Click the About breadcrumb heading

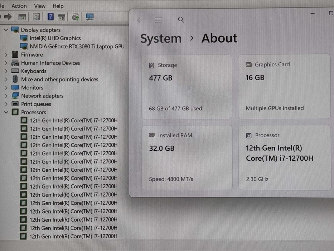coord(219,38)
